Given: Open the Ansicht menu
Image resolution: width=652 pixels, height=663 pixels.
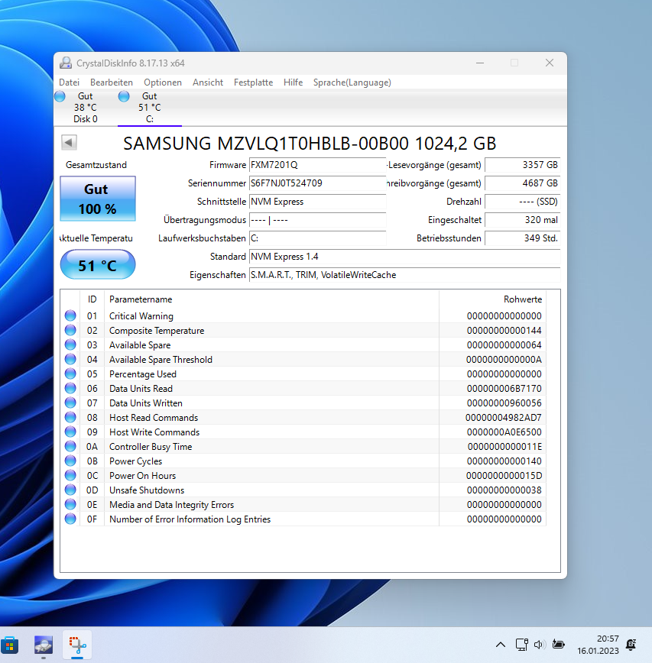Looking at the screenshot, I should 208,82.
